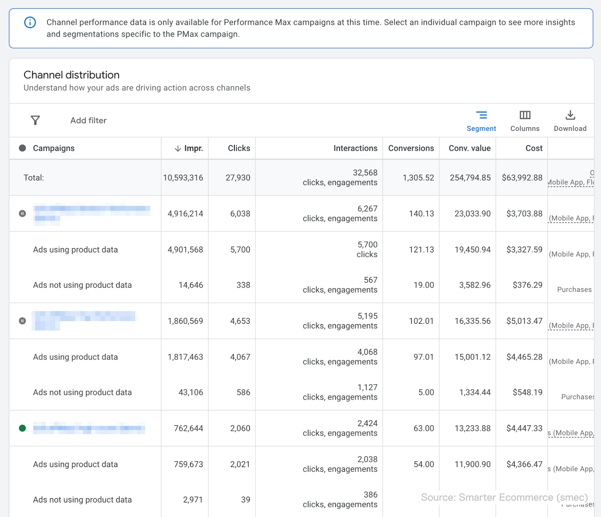Open the Add filter field
Viewport: 601px width, 517px height.
click(x=88, y=120)
